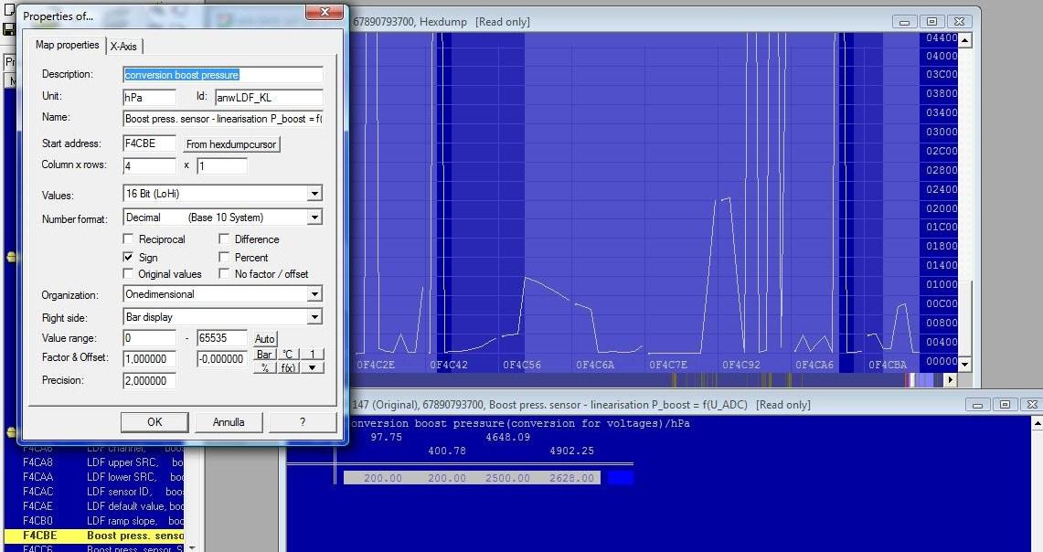This screenshot has width=1043, height=552.
Task: Click the Hexdump horizontal scrollbar right arrow
Action: pos(951,380)
